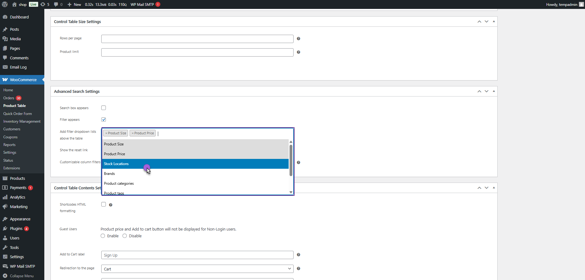Click the help icon beside Rows per page
Image resolution: width=585 pixels, height=280 pixels.
coord(298,39)
